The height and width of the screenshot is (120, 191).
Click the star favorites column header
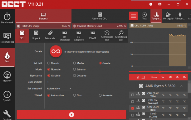coord(138,77)
